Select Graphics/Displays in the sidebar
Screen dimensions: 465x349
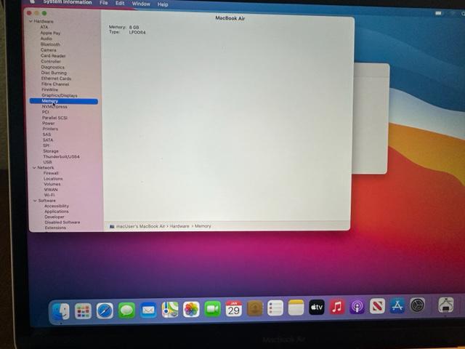59,95
